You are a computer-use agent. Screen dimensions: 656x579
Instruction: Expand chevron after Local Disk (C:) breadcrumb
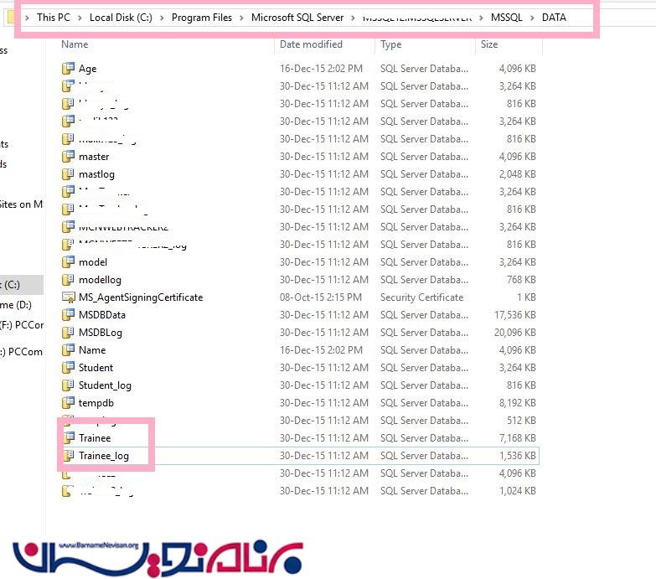point(162,18)
